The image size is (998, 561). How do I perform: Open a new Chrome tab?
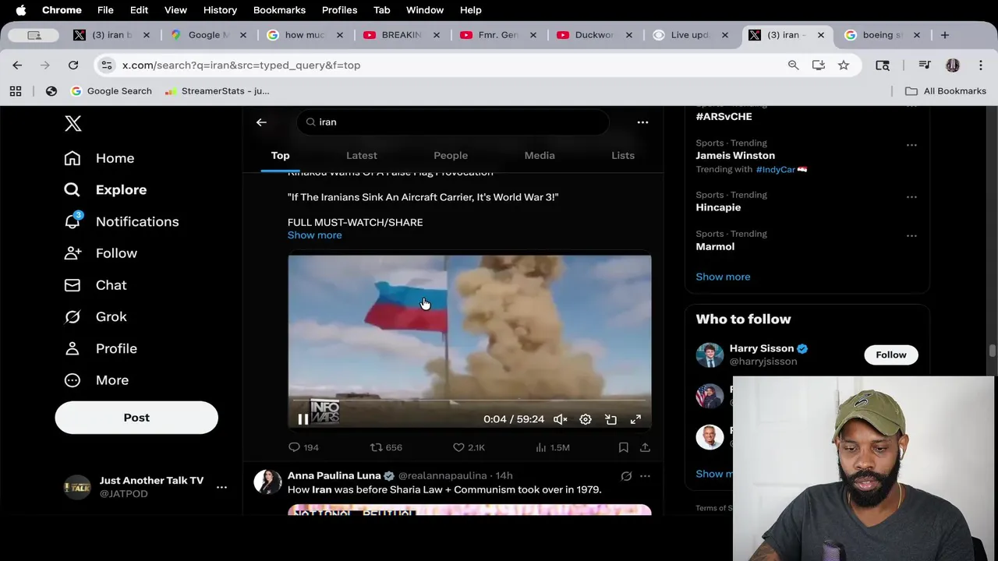(x=944, y=35)
